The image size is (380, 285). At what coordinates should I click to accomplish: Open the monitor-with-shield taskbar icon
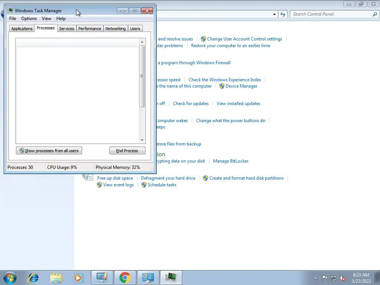[x=102, y=278]
